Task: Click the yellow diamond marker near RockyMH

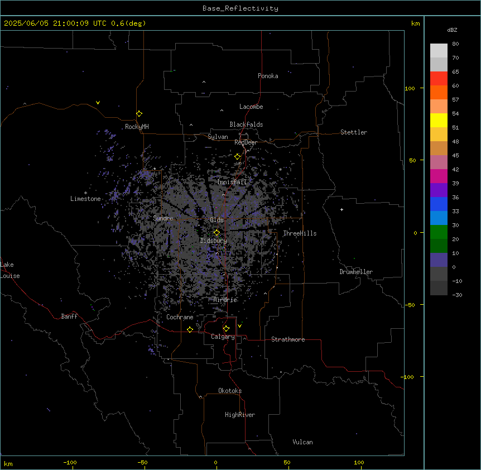Action: point(140,114)
